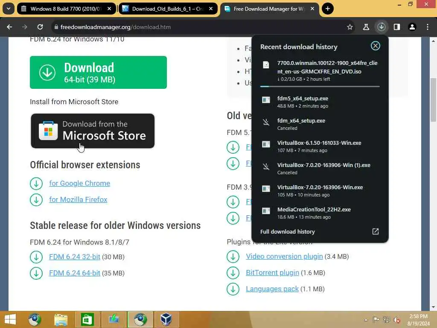Show hidden tray icons arrow

366,320
